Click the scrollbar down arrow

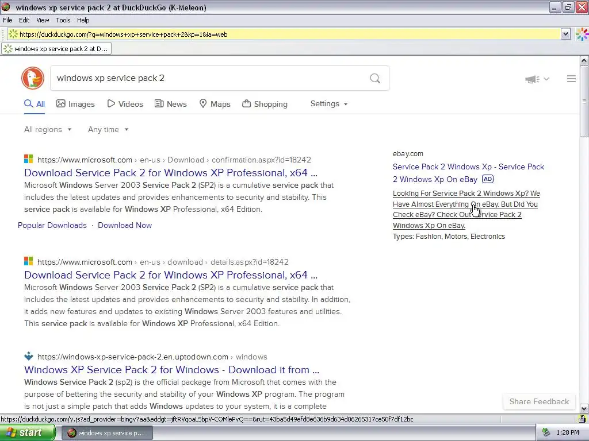[x=584, y=409]
